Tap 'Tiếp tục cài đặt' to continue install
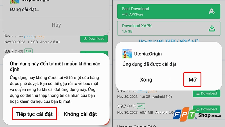Viewport: 225px width, 127px height. pyautogui.click(x=34, y=114)
